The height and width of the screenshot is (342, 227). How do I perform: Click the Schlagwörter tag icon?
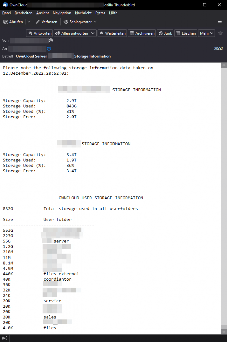click(x=66, y=22)
